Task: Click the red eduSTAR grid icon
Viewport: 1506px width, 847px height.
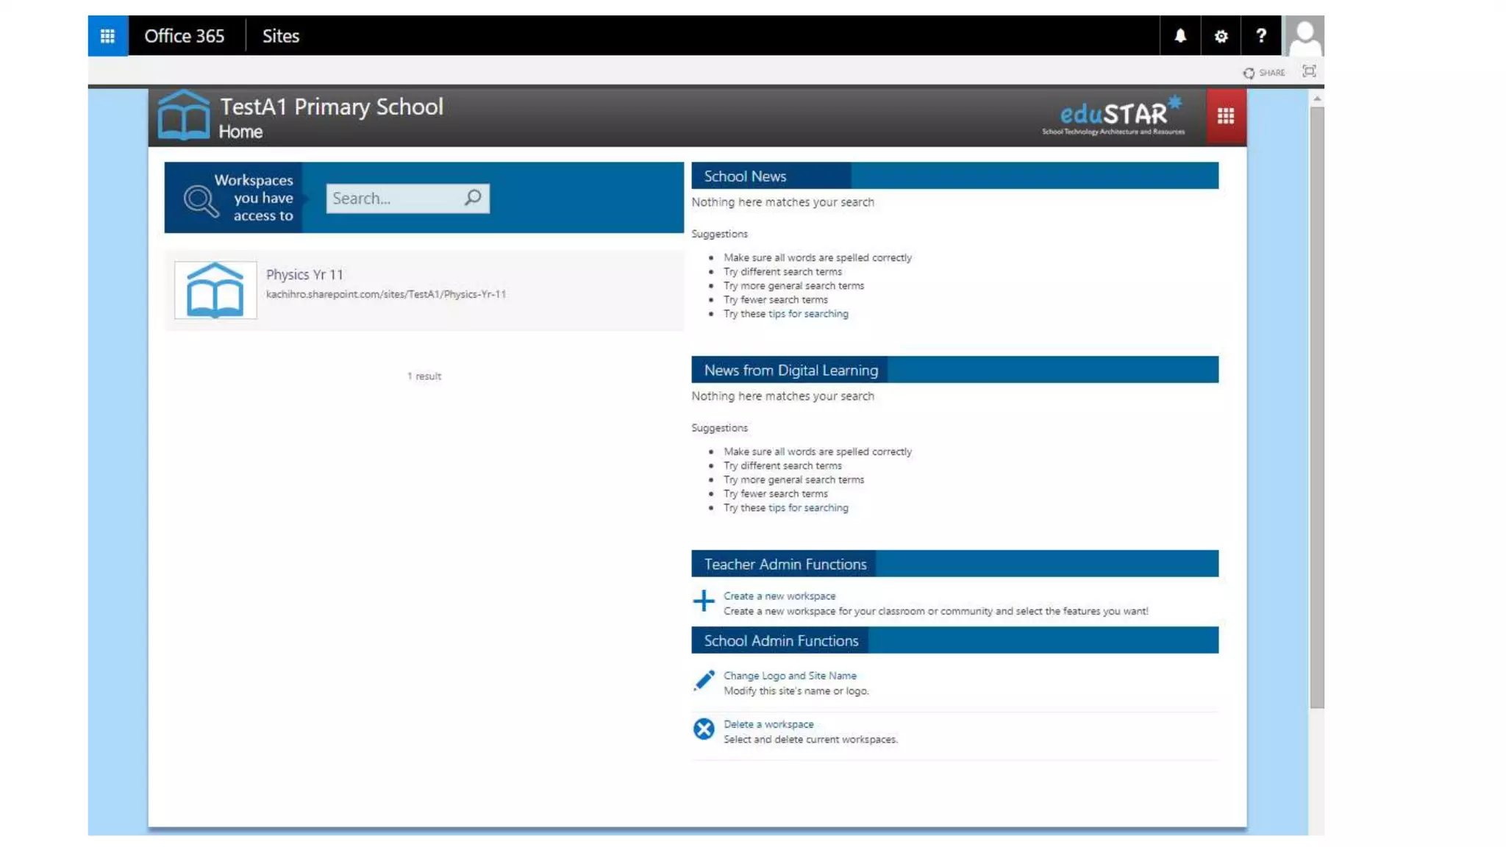Action: (x=1225, y=116)
